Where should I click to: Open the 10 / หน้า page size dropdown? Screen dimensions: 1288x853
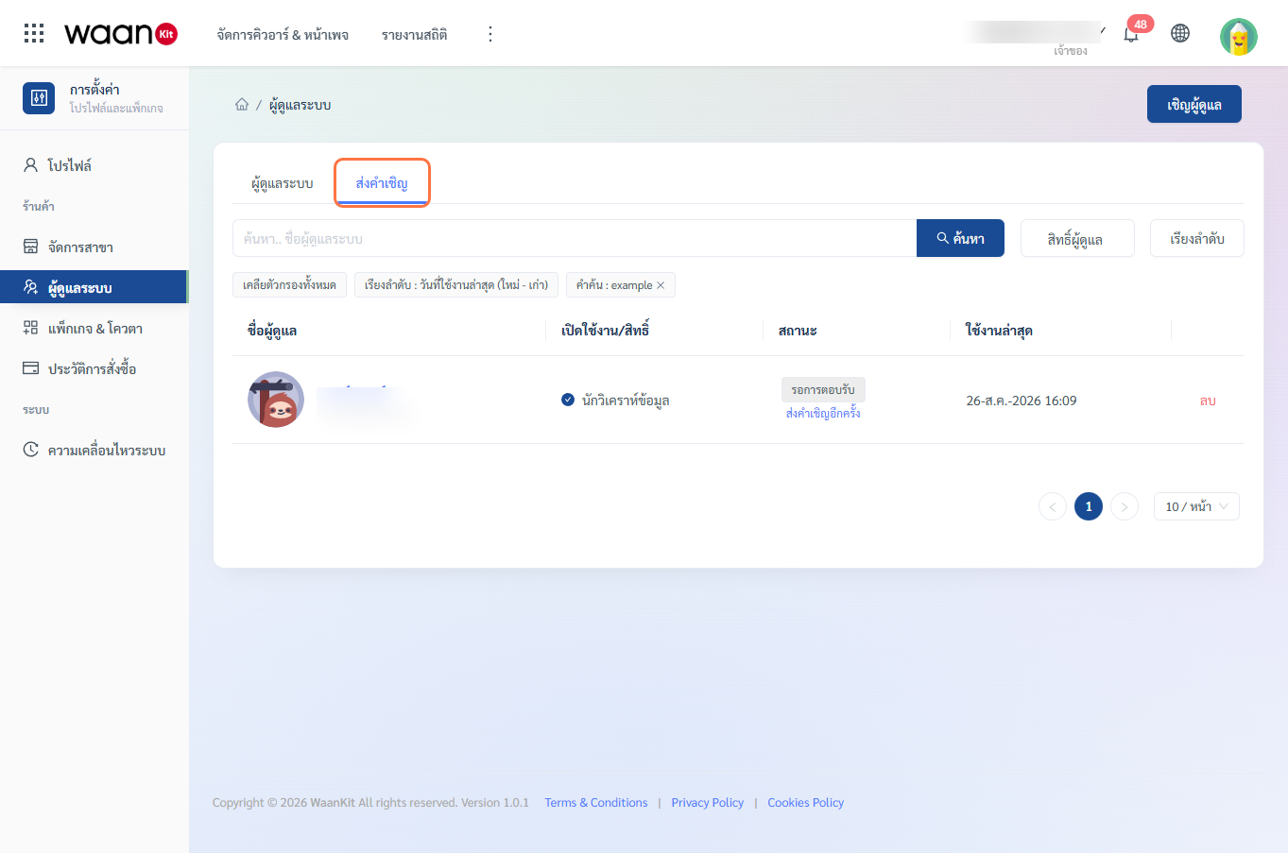[x=1196, y=506]
